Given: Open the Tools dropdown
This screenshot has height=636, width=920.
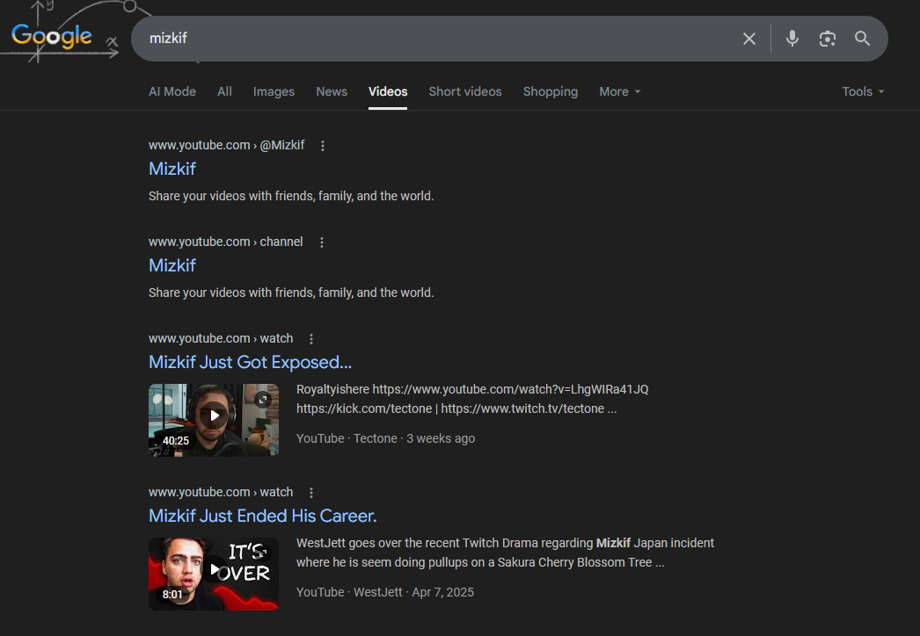Looking at the screenshot, I should point(862,91).
